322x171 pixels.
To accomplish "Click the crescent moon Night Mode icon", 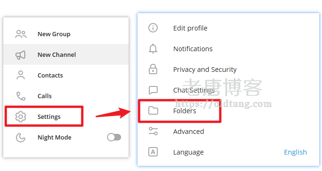I will point(21,137).
